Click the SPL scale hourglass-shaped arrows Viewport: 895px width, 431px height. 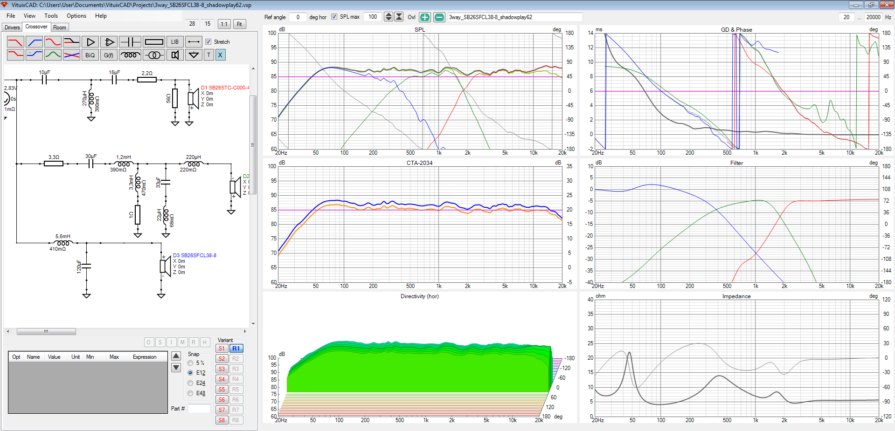coord(399,17)
